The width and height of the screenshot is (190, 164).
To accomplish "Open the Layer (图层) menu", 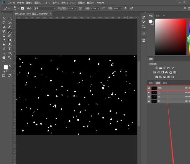I will (x=38, y=3).
